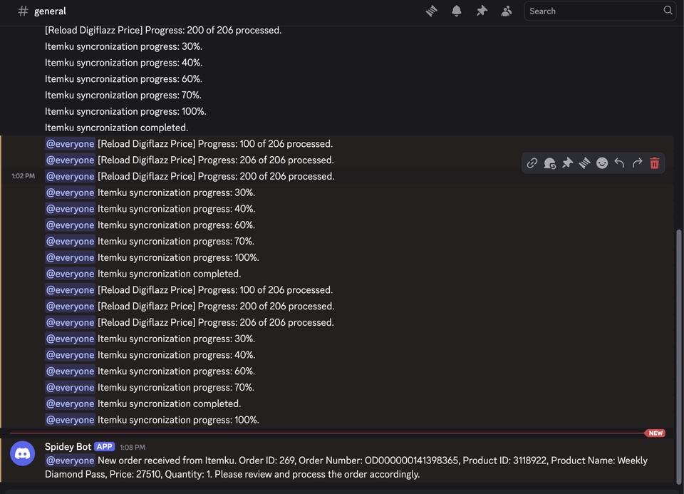Image resolution: width=684 pixels, height=494 pixels.
Task: Click the 1:02 PM timestamp beside the message
Action: [x=23, y=176]
